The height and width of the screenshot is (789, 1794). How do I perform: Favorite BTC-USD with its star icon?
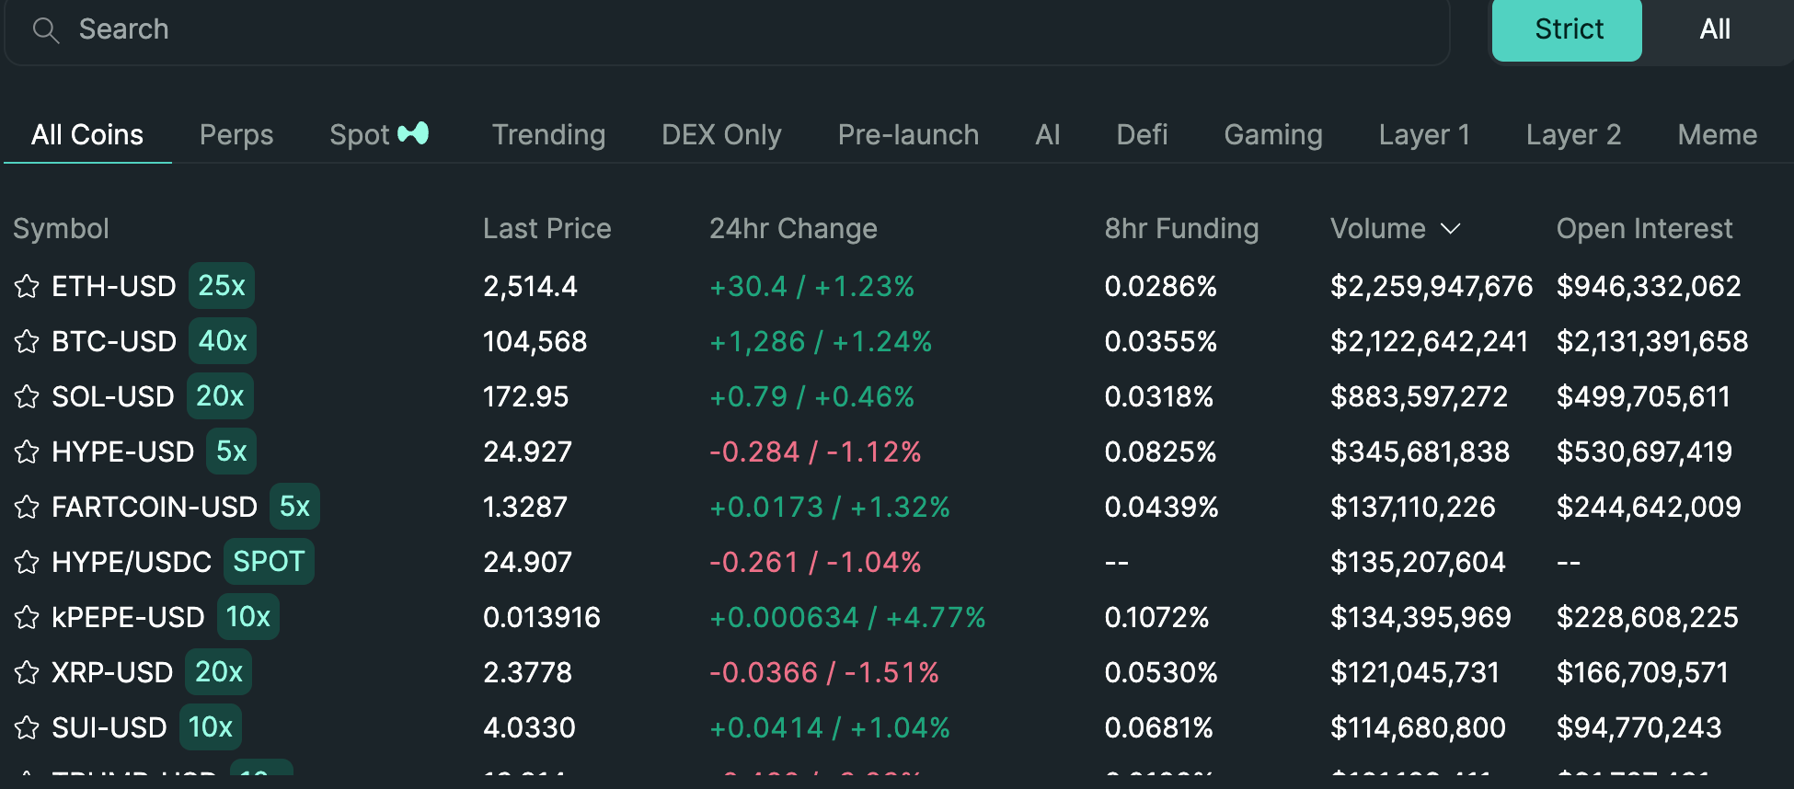[27, 341]
